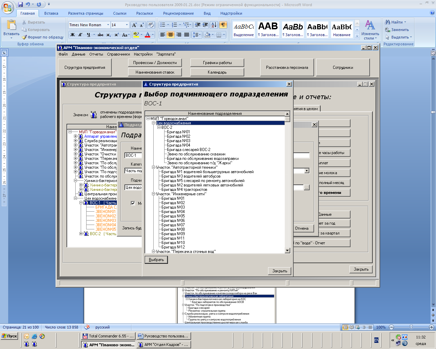Apply strikethrough (abc) formatting
This screenshot has height=349, width=436.
click(100, 35)
